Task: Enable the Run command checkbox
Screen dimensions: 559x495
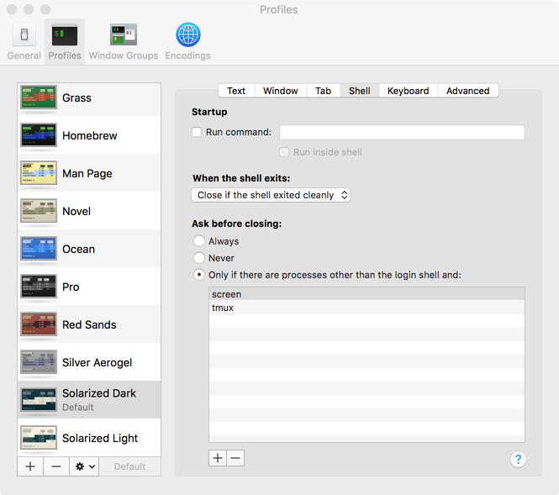Action: click(197, 132)
